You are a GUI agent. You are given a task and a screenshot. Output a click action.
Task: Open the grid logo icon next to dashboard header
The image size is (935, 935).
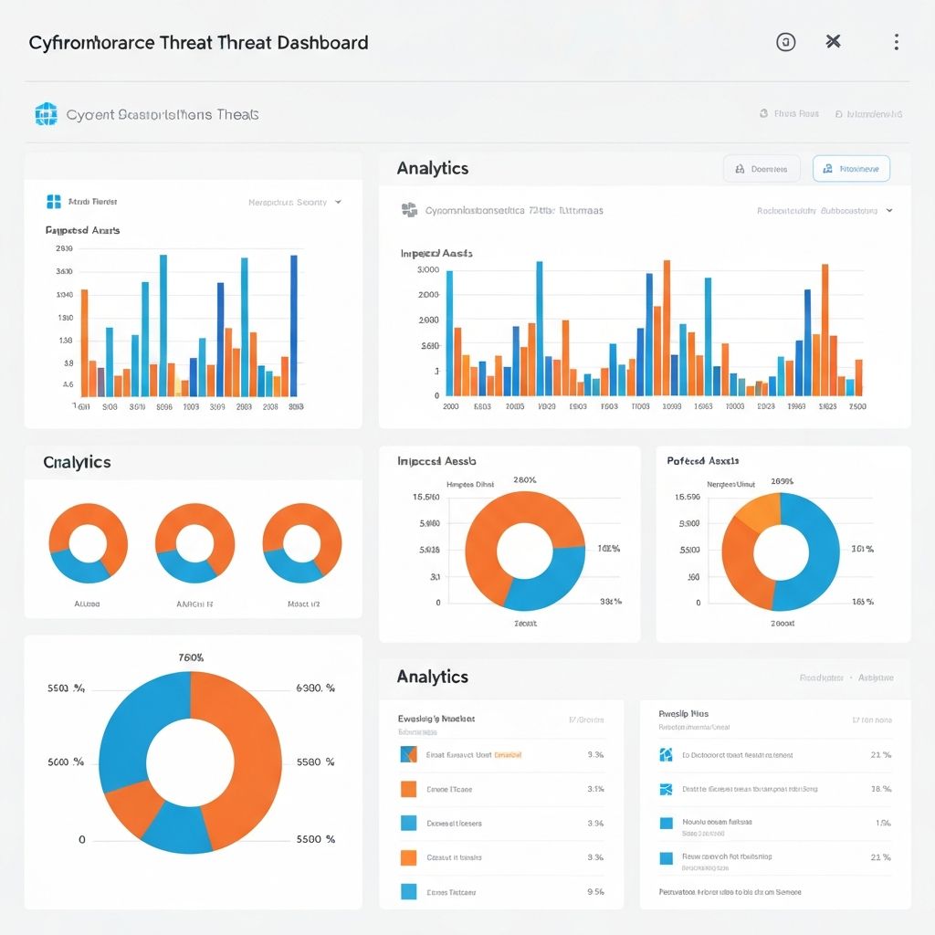tap(44, 113)
